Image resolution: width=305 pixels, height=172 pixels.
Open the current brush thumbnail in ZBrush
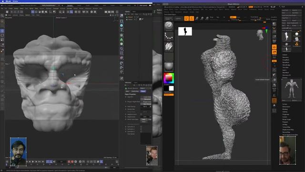click(x=169, y=26)
